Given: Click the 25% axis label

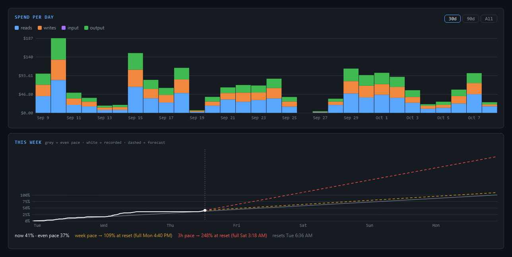Looking at the screenshot, I should [26, 214].
